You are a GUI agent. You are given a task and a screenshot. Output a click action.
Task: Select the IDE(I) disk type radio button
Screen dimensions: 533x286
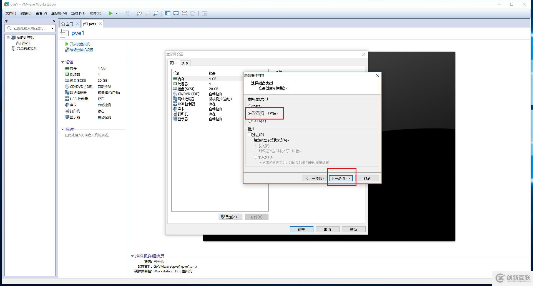coord(250,106)
